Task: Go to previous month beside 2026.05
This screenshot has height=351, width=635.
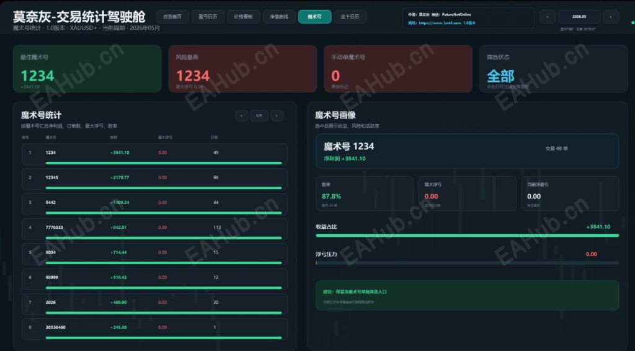Action: pyautogui.click(x=548, y=17)
